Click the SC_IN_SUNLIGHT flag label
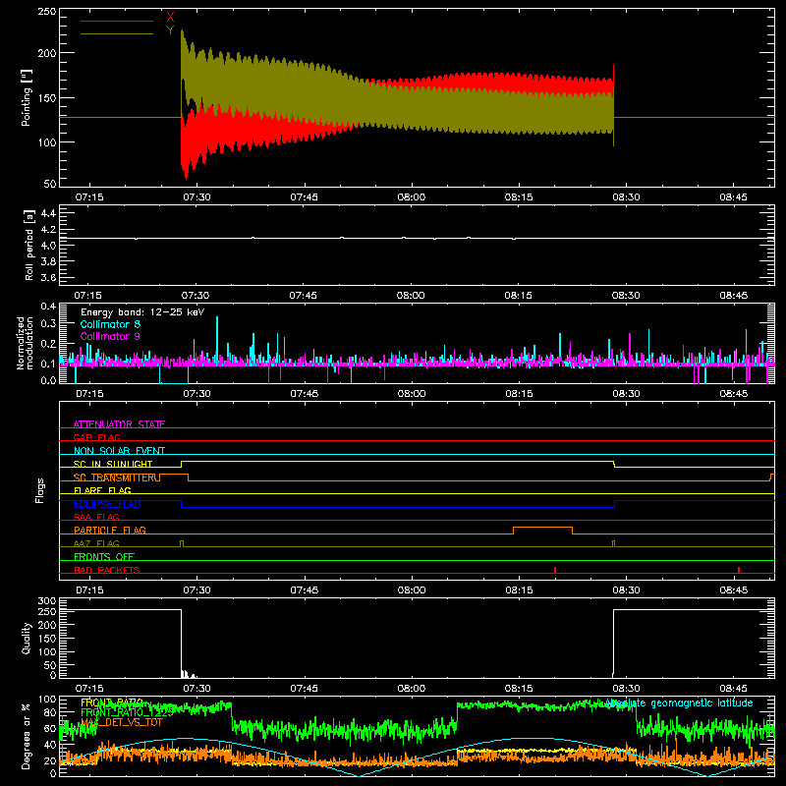Viewport: 786px width, 786px height. (113, 464)
